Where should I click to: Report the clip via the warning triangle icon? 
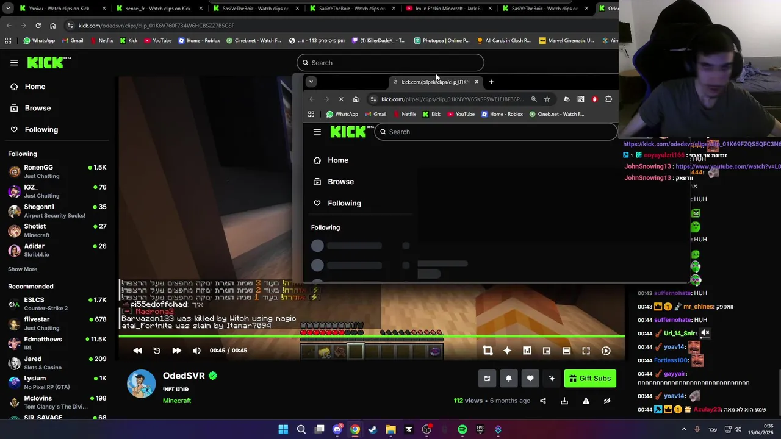586,401
